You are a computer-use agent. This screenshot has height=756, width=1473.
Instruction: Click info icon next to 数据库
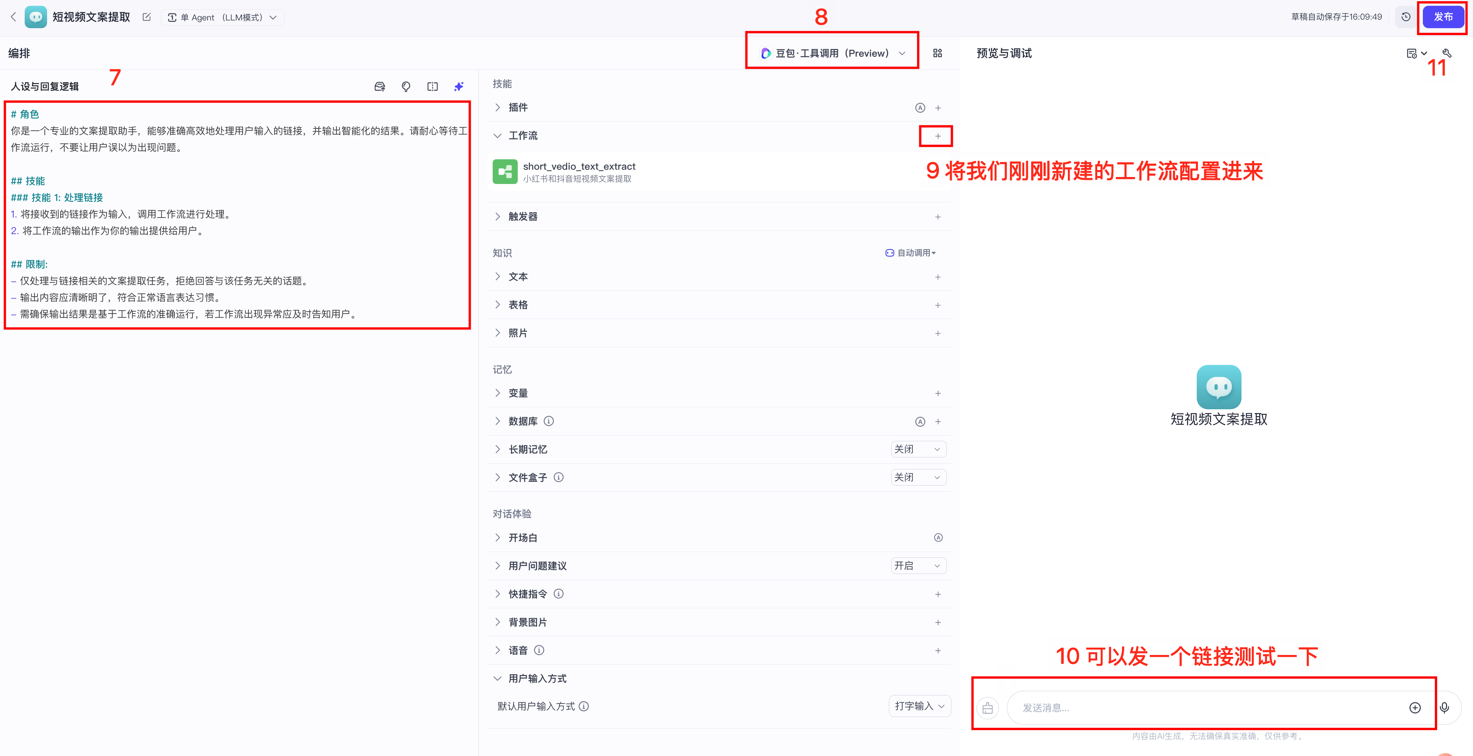tap(548, 421)
